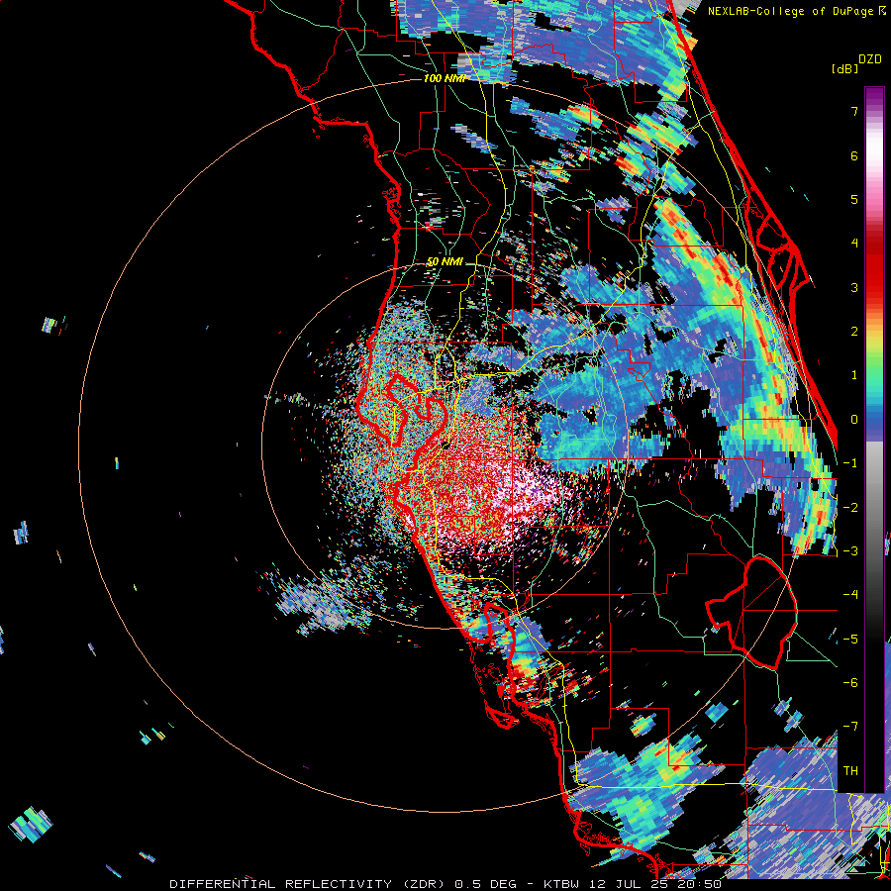Viewport: 891px width, 891px height.
Task: Click the 6 dB tick label
Action: (854, 155)
